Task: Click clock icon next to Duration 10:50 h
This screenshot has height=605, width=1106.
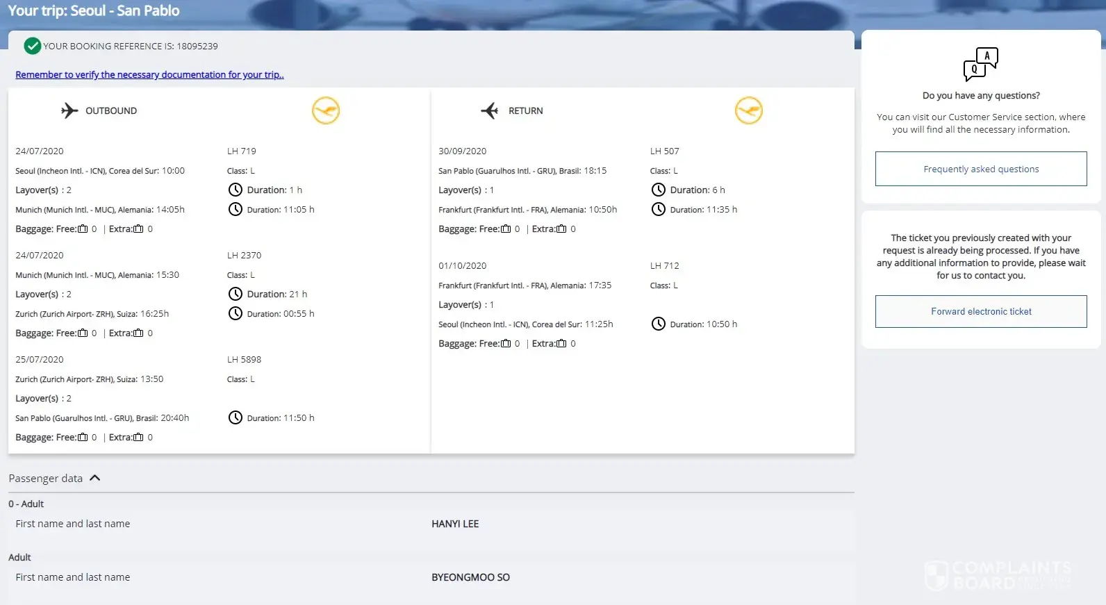Action: pyautogui.click(x=658, y=324)
